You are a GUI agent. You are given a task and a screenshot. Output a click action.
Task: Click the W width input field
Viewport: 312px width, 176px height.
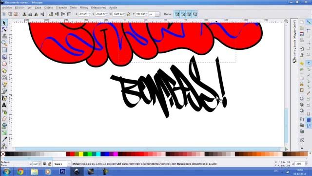coord(118,14)
